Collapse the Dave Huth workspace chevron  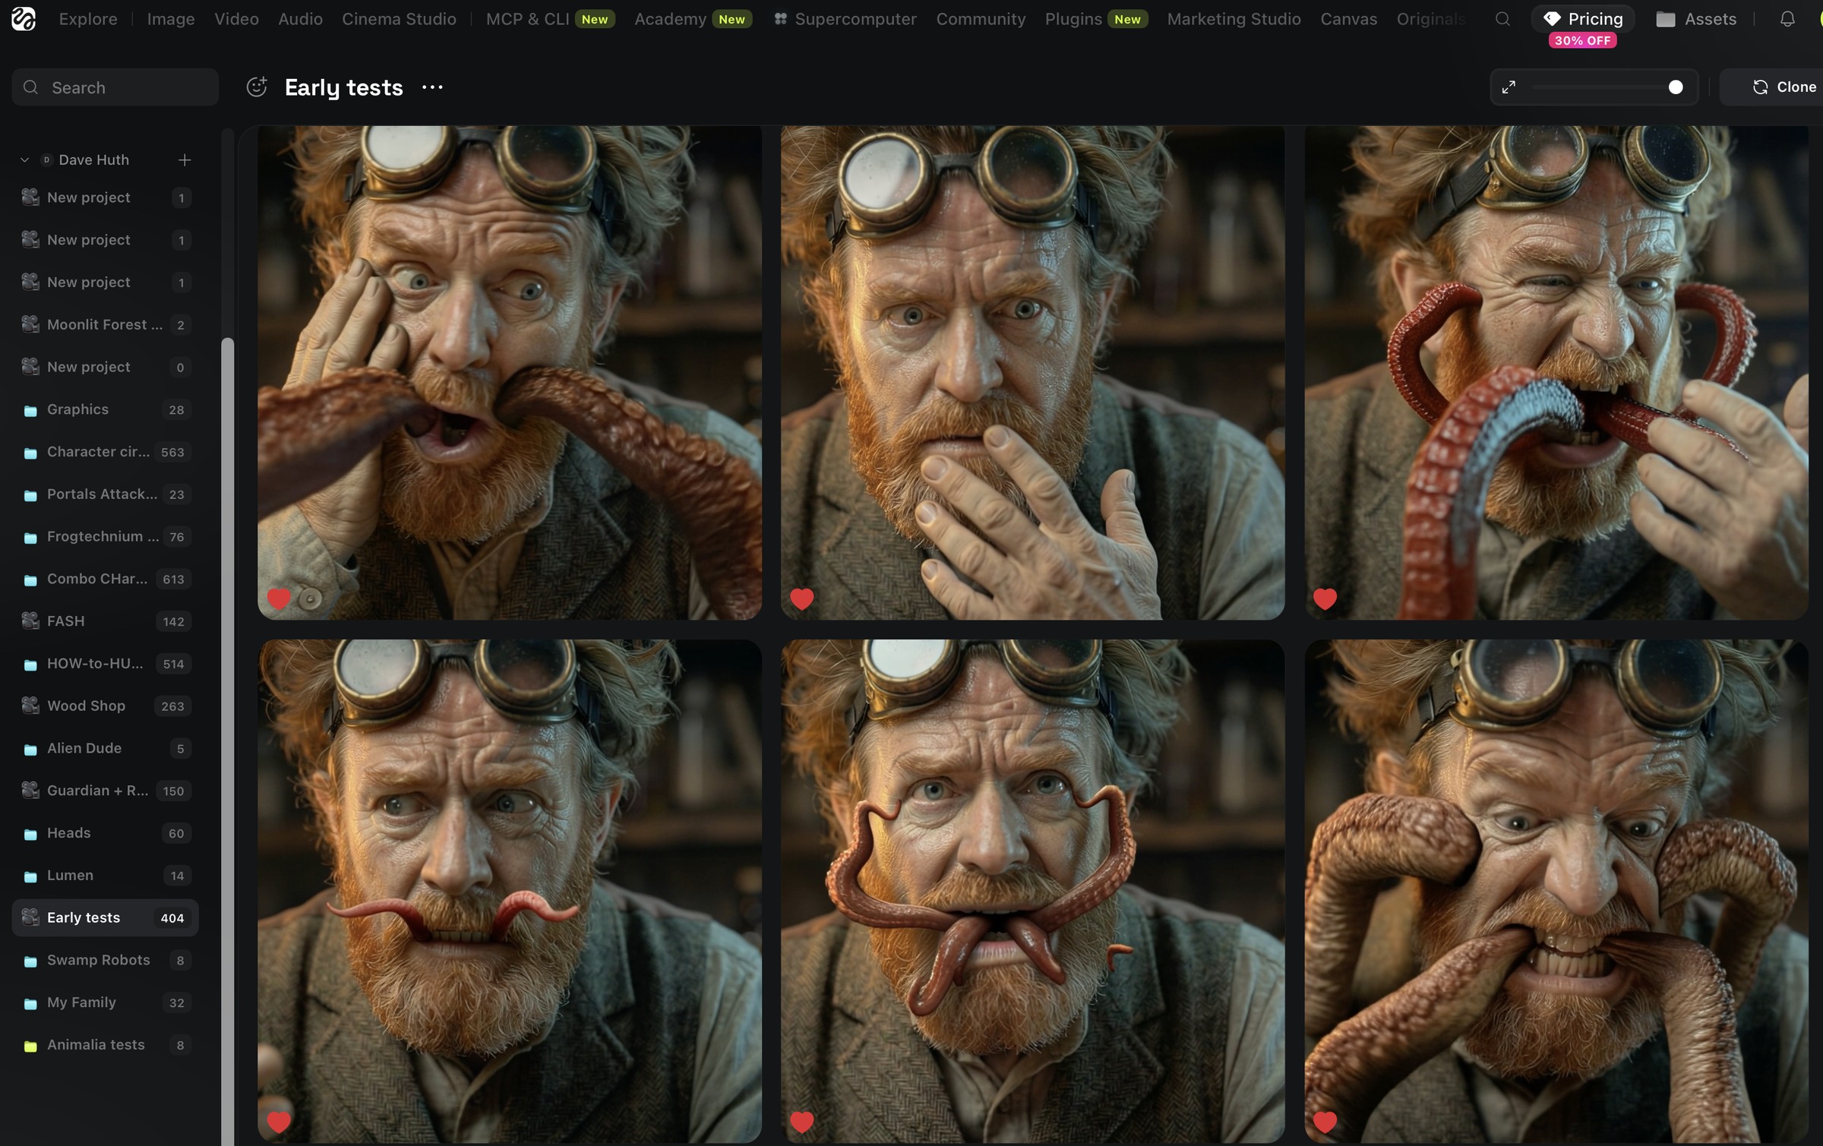click(24, 159)
